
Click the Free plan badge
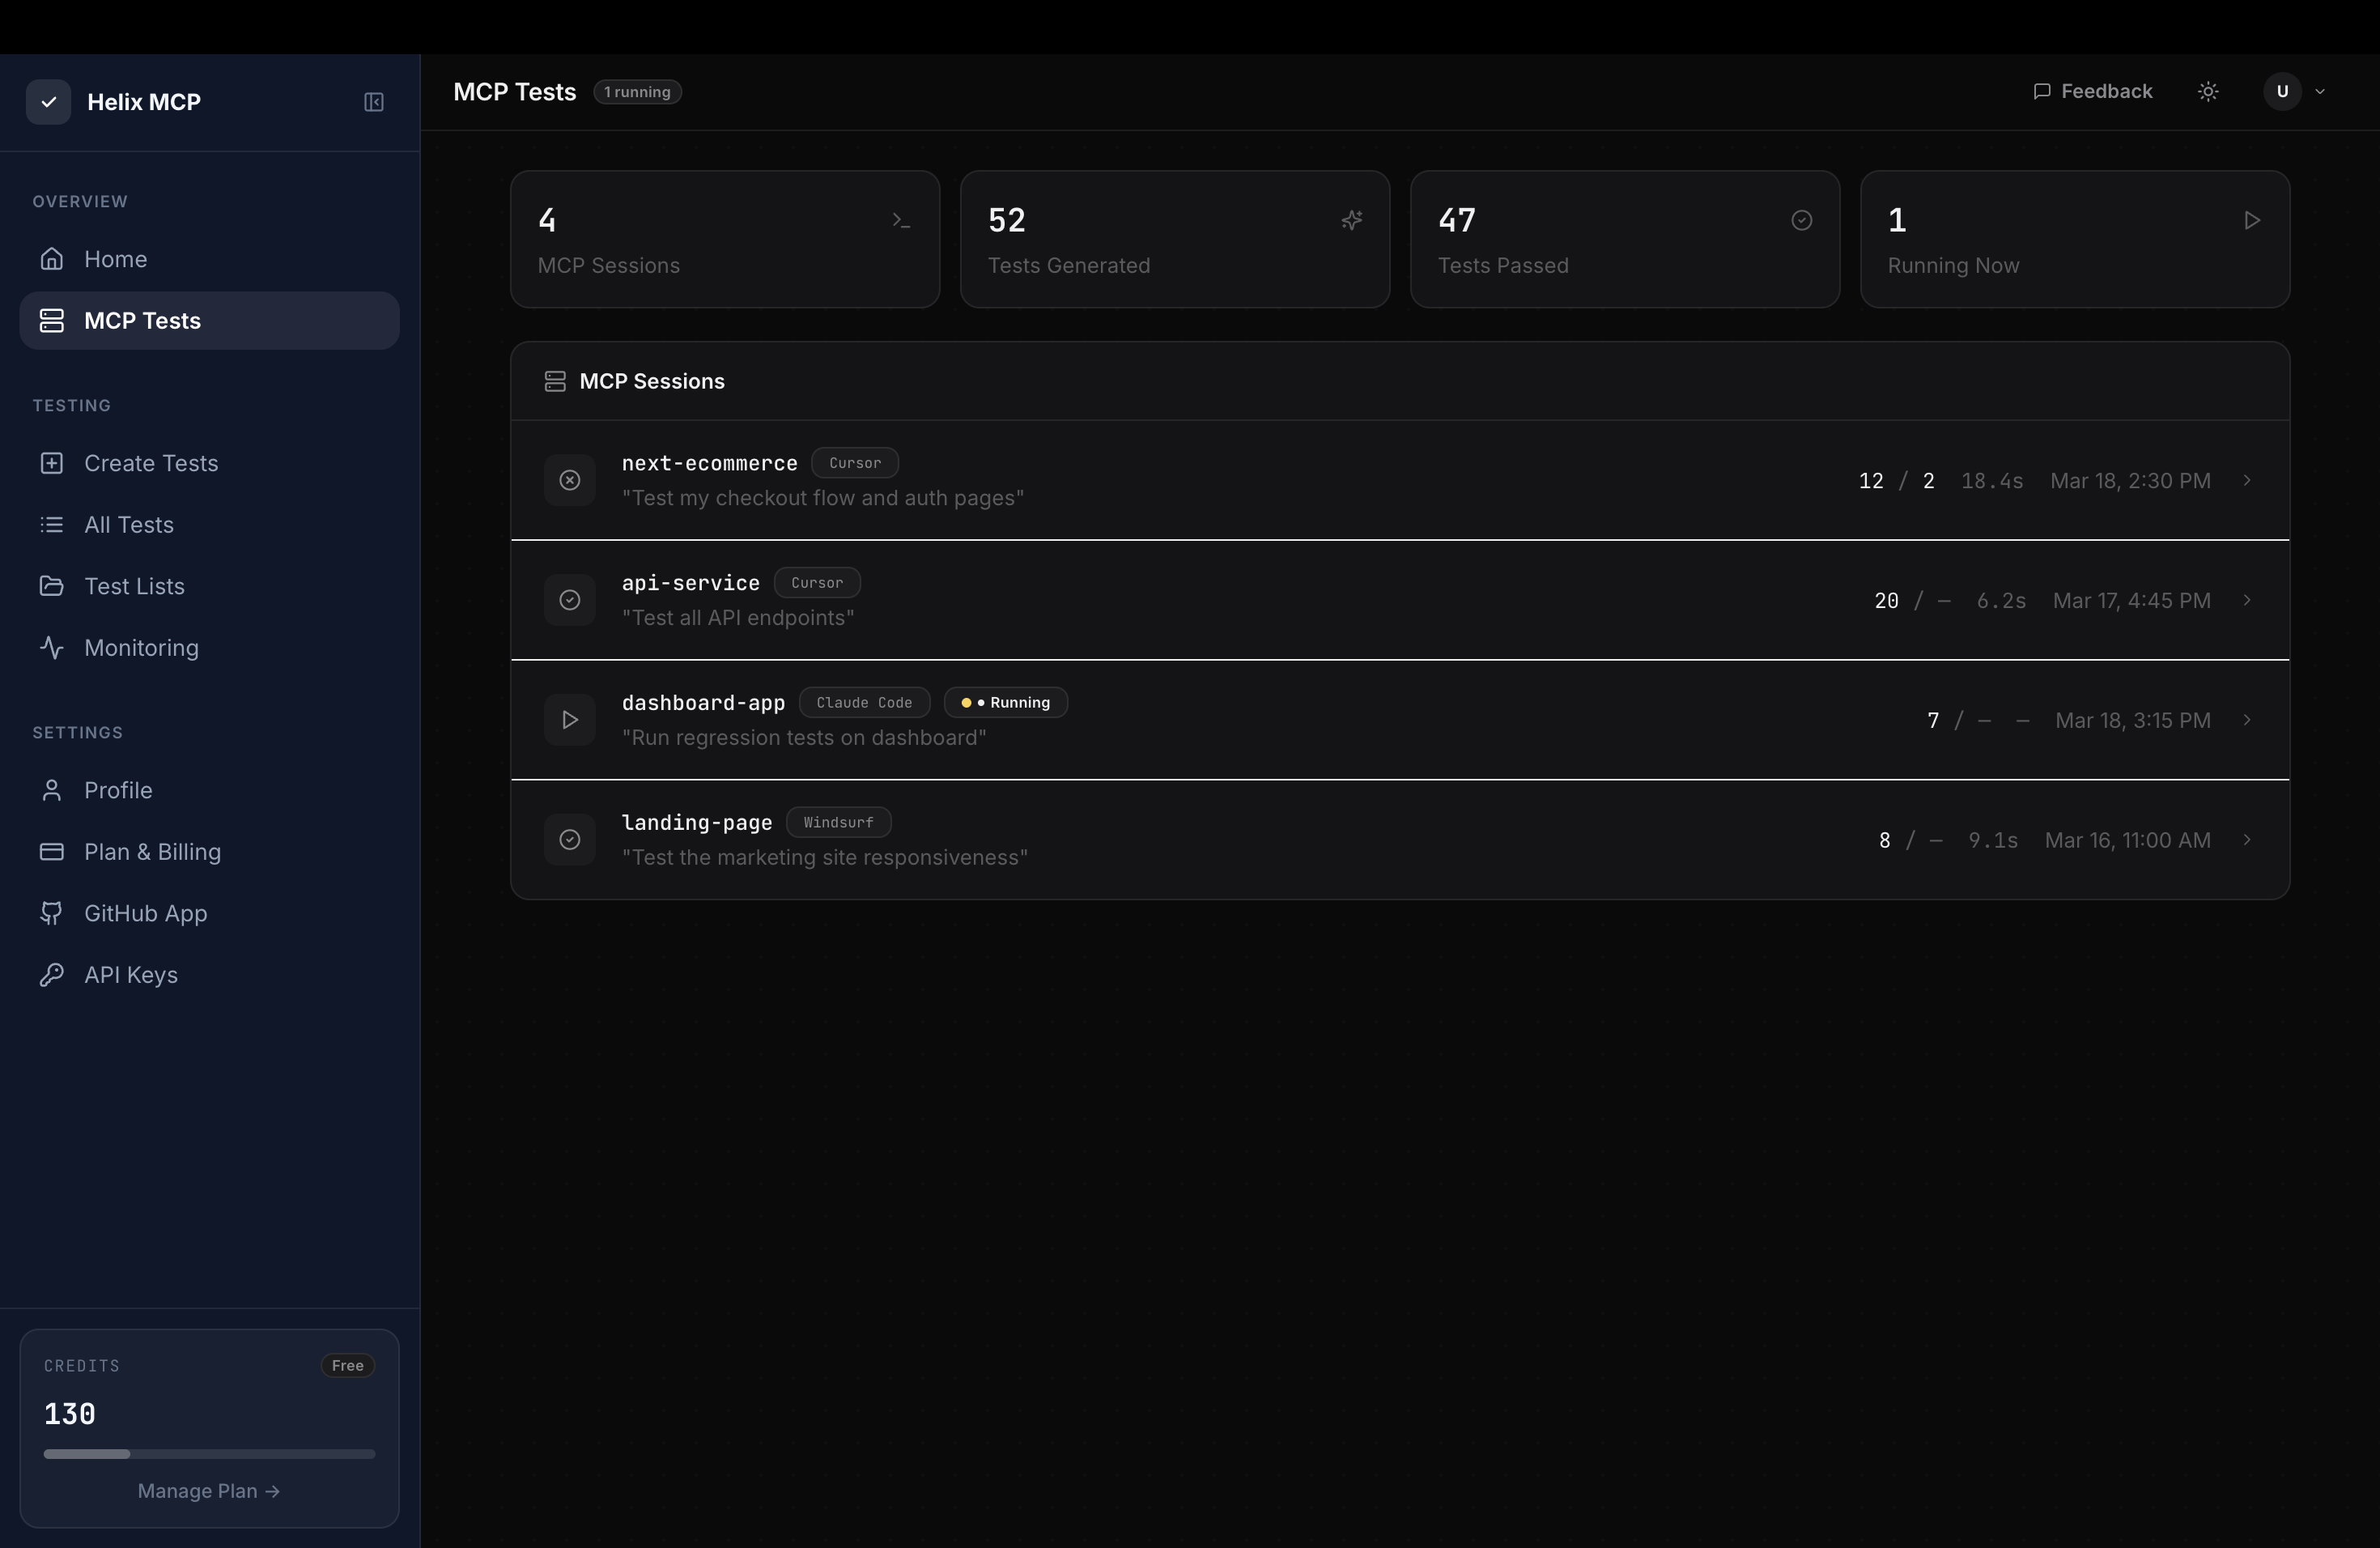pos(347,1366)
